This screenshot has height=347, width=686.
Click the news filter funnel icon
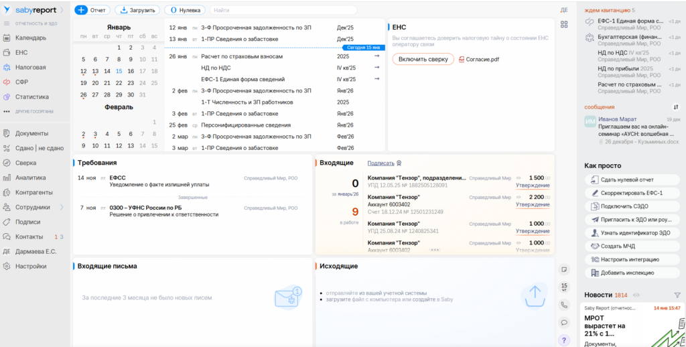(677, 295)
